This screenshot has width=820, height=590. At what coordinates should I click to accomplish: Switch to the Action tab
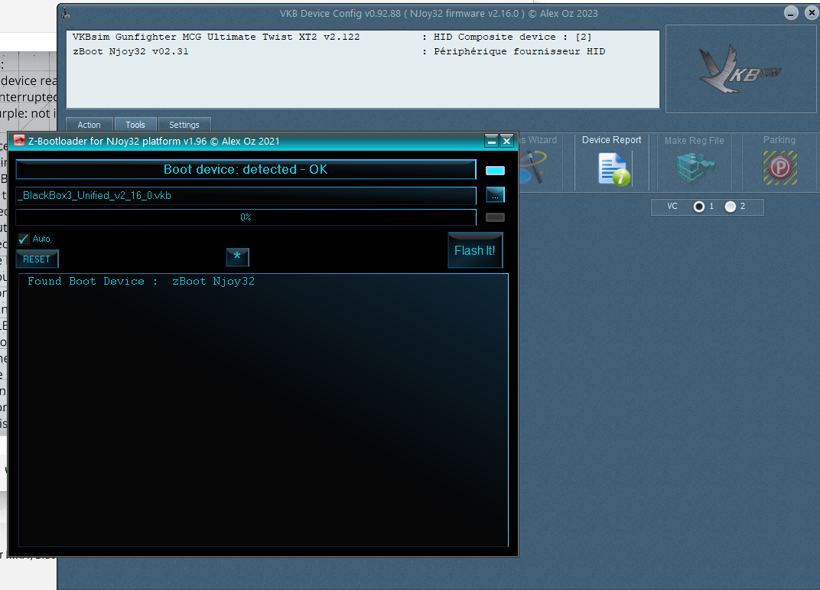click(89, 125)
